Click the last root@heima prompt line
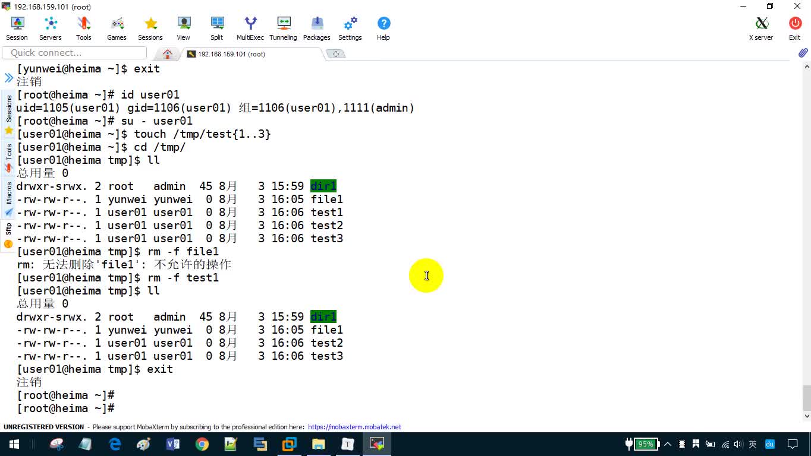 (x=65, y=408)
